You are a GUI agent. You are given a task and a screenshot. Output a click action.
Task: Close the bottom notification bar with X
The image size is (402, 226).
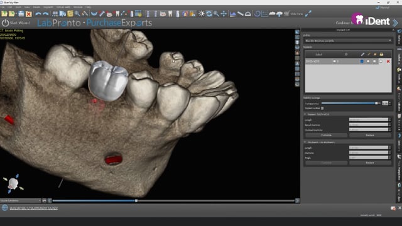[x=399, y=208]
